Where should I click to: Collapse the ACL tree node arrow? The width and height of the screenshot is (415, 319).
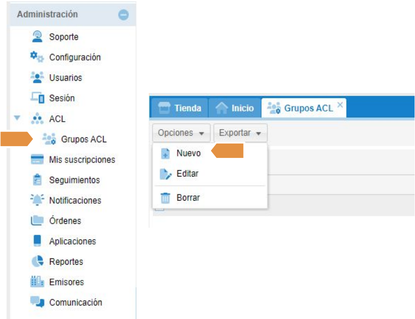(17, 118)
